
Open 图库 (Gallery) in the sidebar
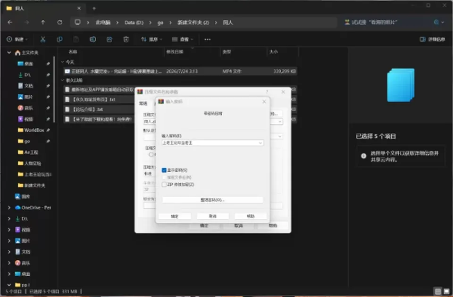[23, 197]
